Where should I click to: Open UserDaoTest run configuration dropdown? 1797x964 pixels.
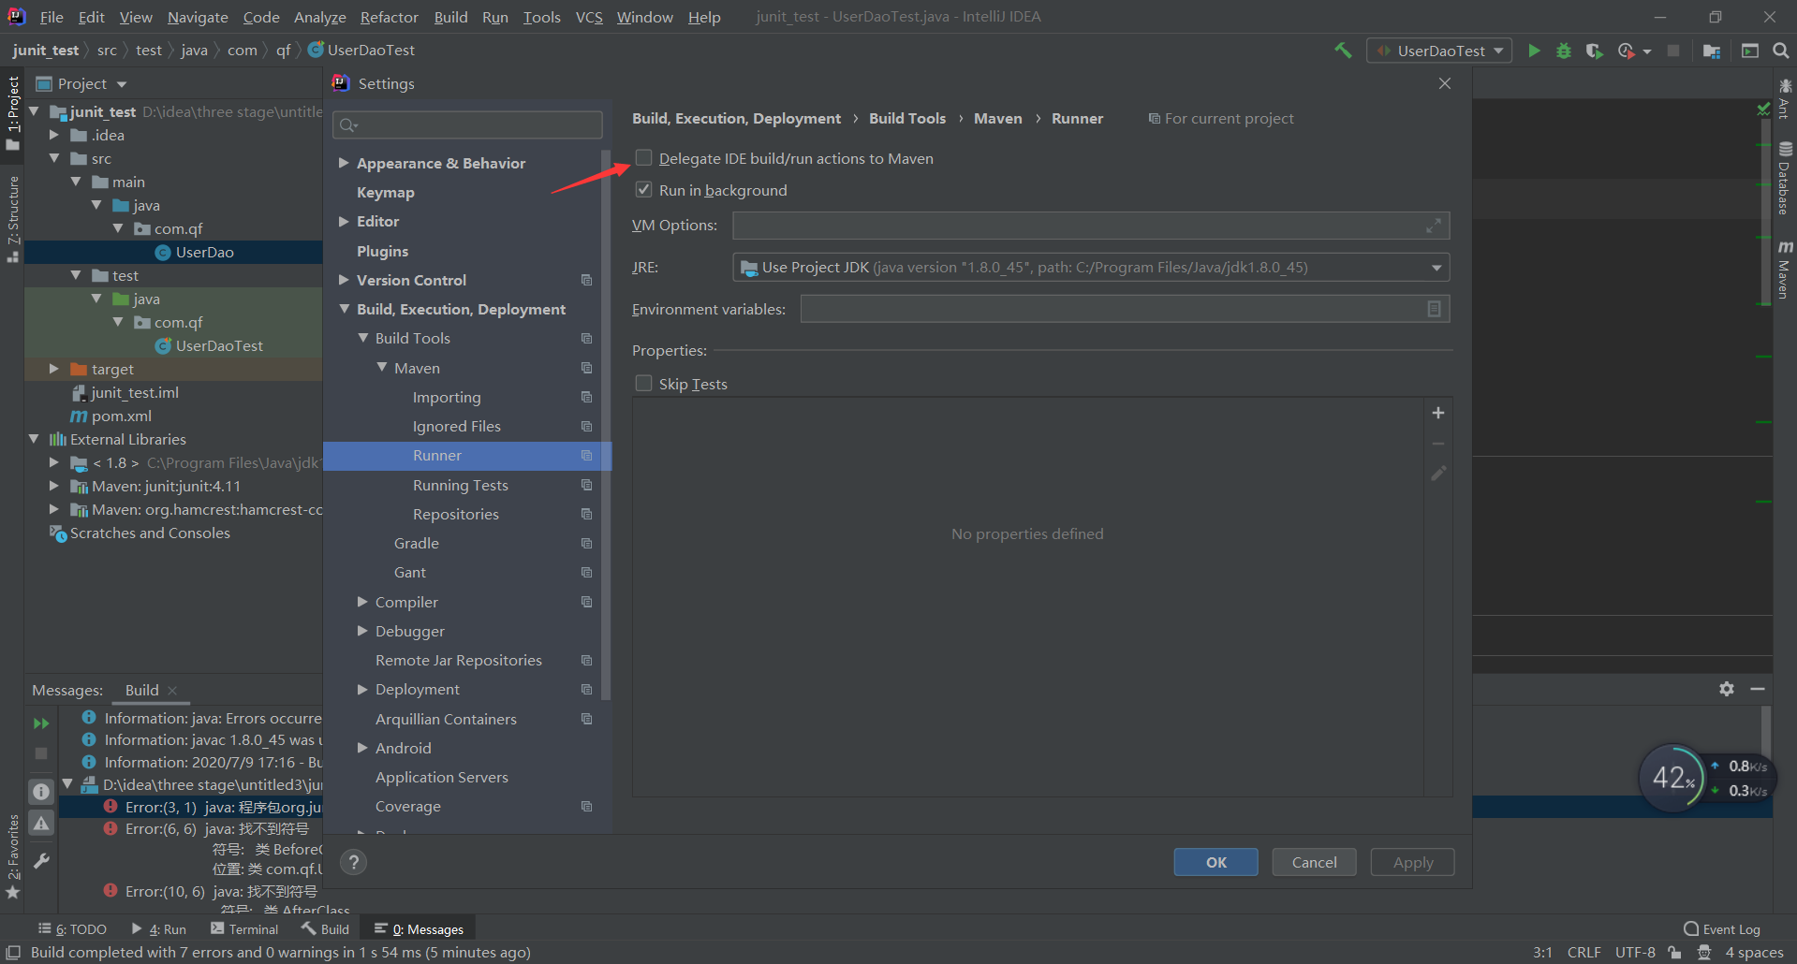(x=1440, y=51)
